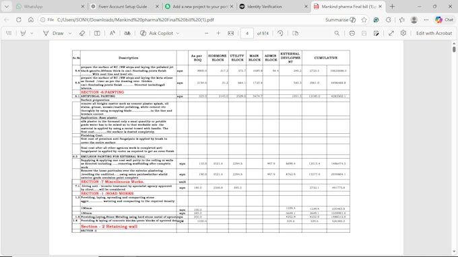458x257 pixels.
Task: Click SECTION -1 :ROAD WORKS heading
Action: pos(107,193)
